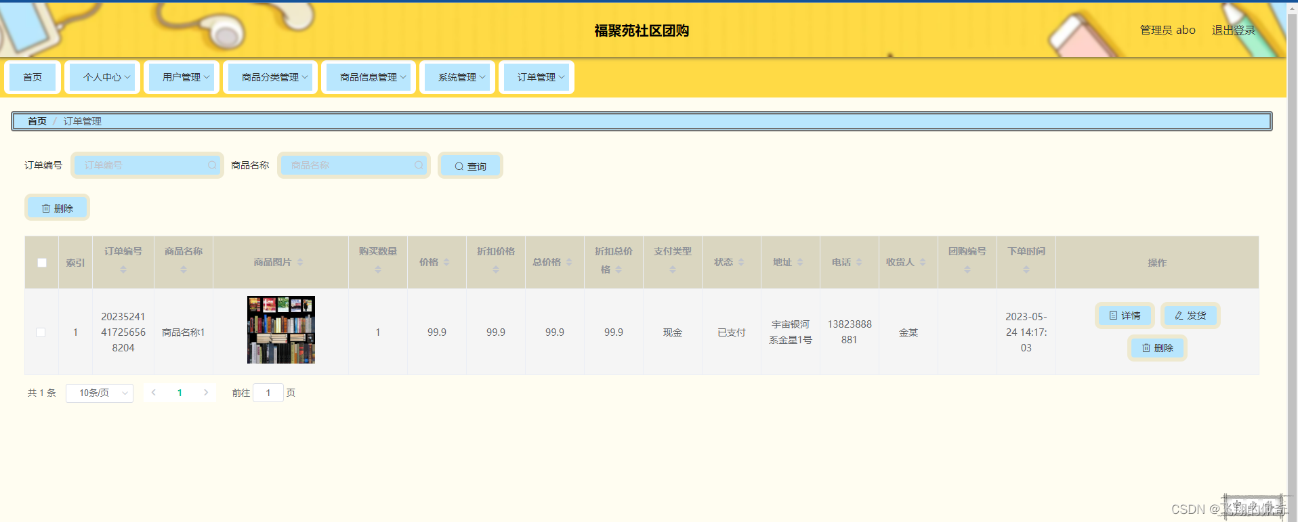Click the 管理员 abo user label
This screenshot has height=522, width=1298.
(1167, 30)
